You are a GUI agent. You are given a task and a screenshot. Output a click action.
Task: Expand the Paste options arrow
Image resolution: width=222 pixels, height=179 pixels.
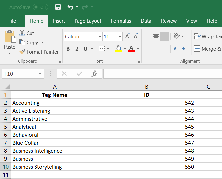pyautogui.click(x=10, y=53)
